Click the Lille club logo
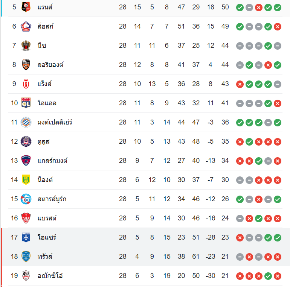The image size is (290, 287). (26, 26)
